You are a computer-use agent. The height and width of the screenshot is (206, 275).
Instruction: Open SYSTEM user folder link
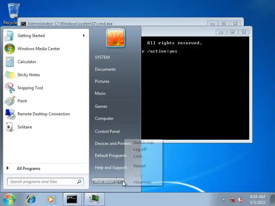102,57
